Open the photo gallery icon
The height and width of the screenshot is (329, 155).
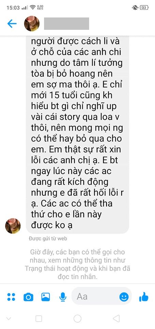click(45, 297)
